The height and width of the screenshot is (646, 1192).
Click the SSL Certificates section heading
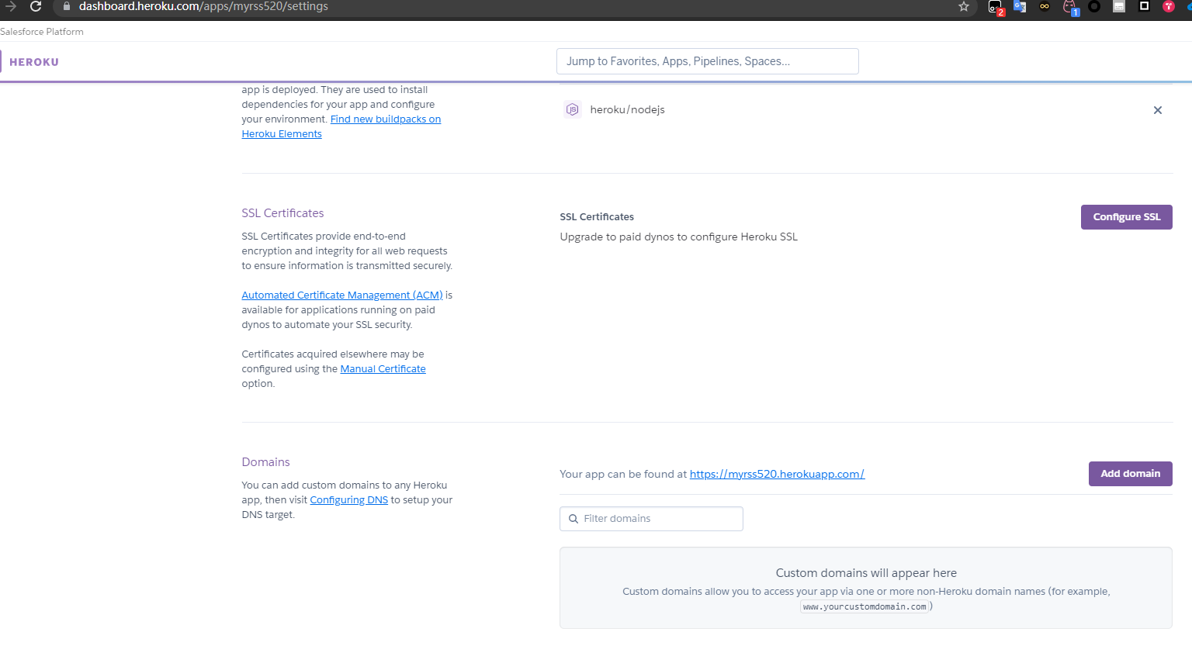282,213
